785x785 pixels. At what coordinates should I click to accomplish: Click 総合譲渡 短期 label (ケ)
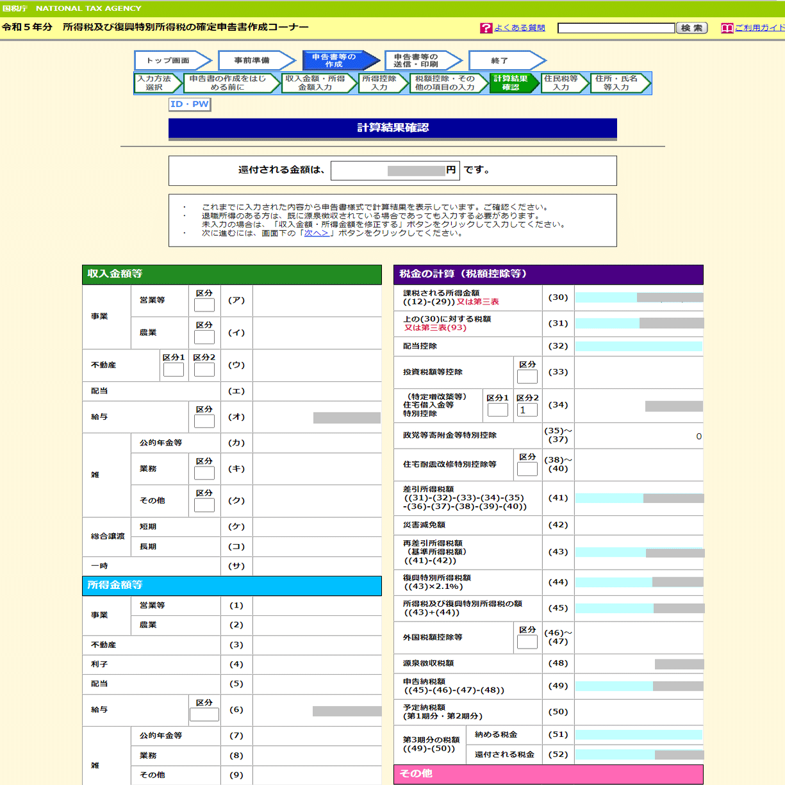coord(148,527)
